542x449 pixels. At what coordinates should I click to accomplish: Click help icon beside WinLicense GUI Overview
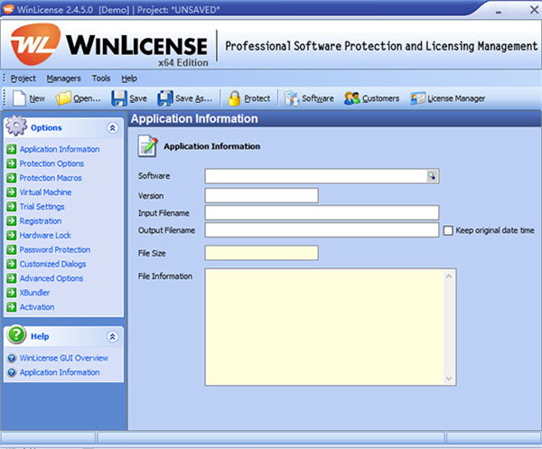pos(12,358)
